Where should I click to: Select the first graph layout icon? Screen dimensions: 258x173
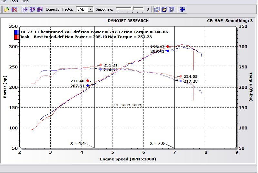[x=25, y=9]
